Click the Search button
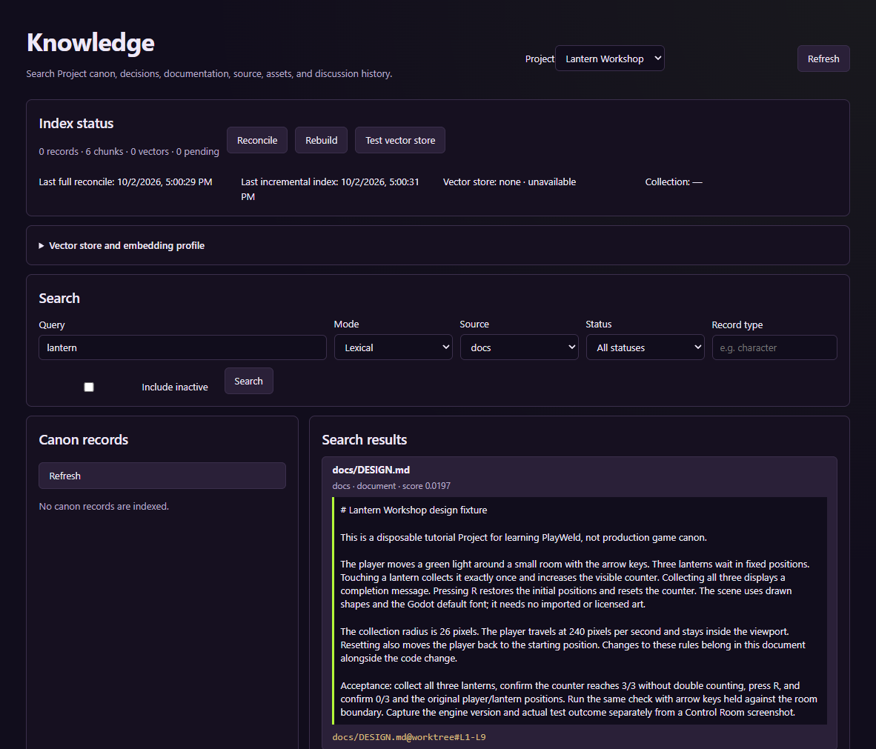The image size is (876, 749). tap(248, 381)
